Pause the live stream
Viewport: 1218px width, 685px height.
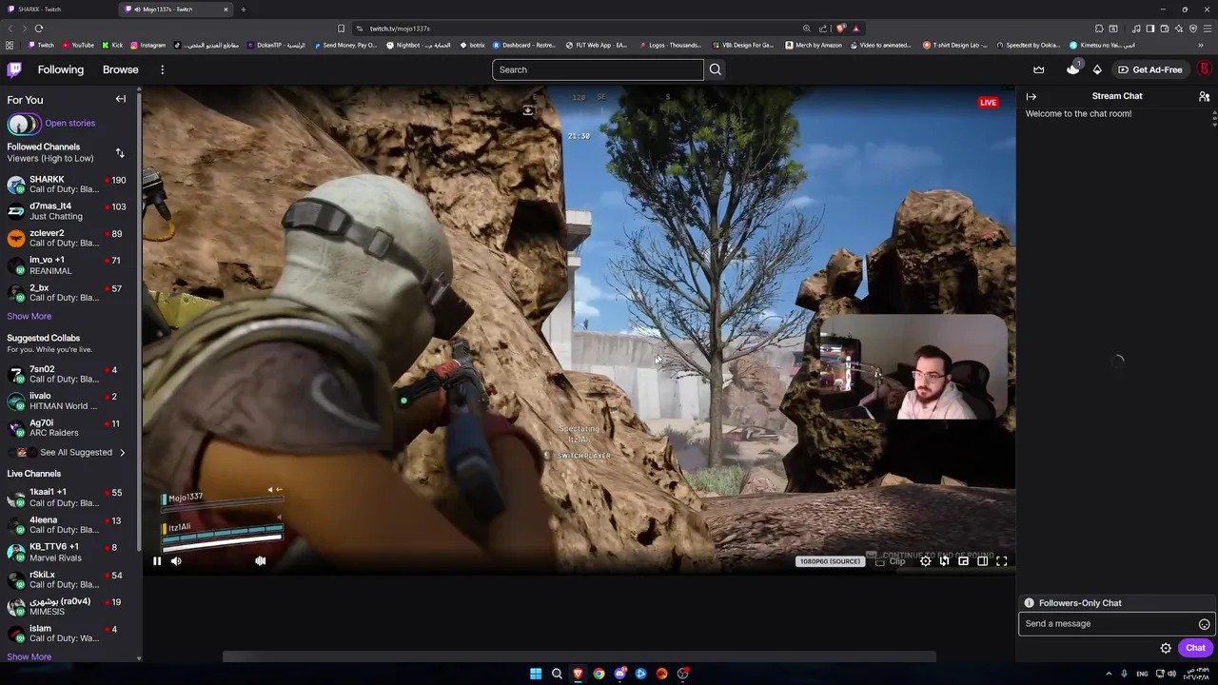coord(157,561)
